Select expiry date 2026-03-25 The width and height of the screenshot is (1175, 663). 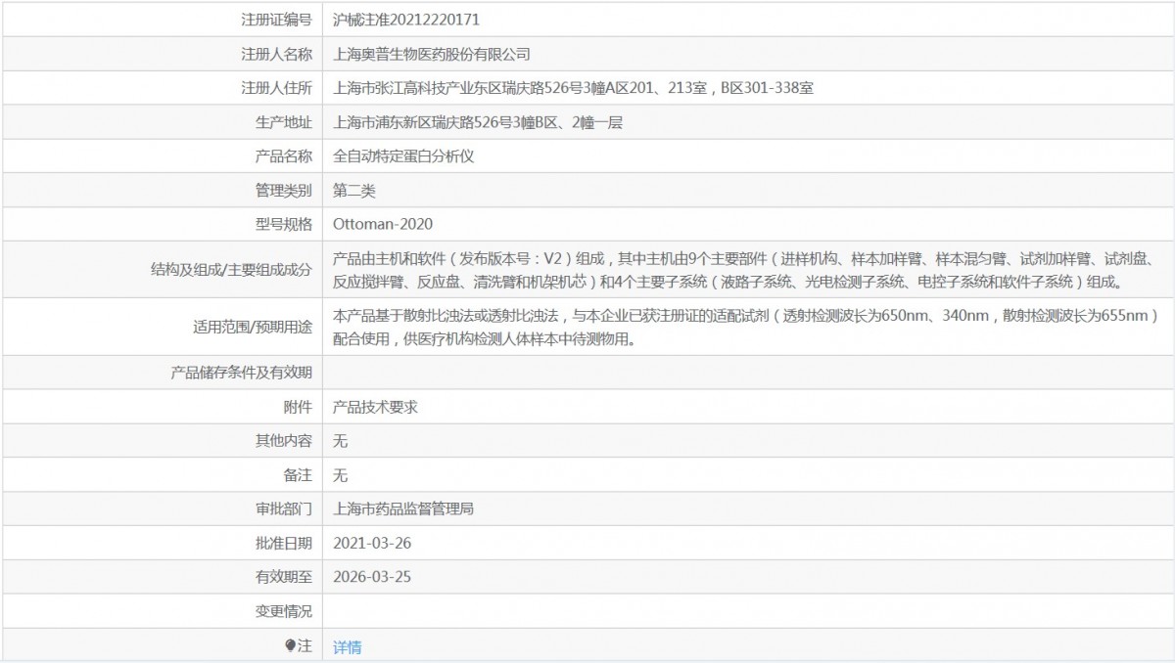click(371, 577)
